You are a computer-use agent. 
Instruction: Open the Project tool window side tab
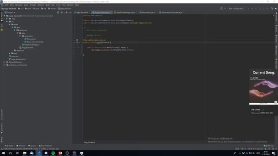[x=2, y=17]
